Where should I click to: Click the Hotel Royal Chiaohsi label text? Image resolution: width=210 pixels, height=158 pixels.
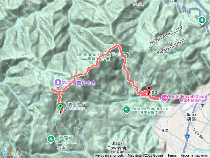pos(190,98)
